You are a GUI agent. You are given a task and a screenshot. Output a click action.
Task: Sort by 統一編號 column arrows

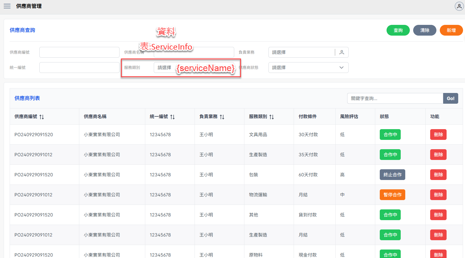coord(172,117)
